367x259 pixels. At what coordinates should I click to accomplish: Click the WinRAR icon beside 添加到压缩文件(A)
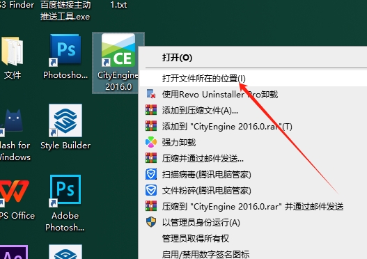[151, 110]
